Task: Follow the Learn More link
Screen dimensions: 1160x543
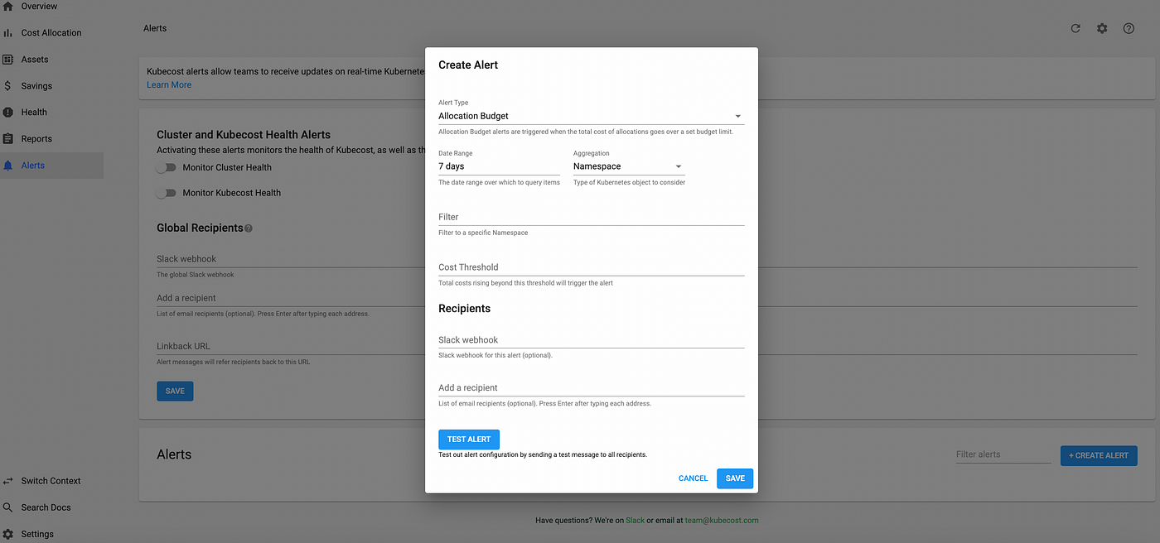Action: pyautogui.click(x=169, y=84)
